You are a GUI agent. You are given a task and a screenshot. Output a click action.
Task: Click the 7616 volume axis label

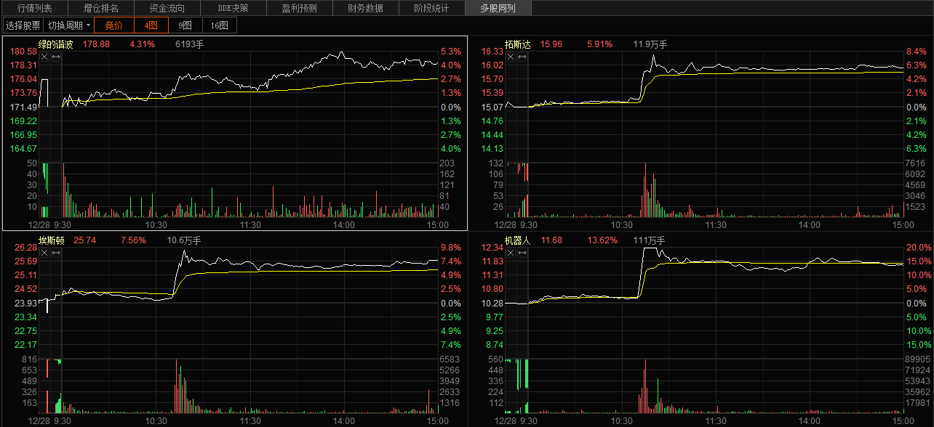coord(916,163)
